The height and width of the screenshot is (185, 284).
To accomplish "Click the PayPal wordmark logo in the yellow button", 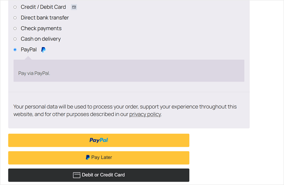I will point(99,140).
